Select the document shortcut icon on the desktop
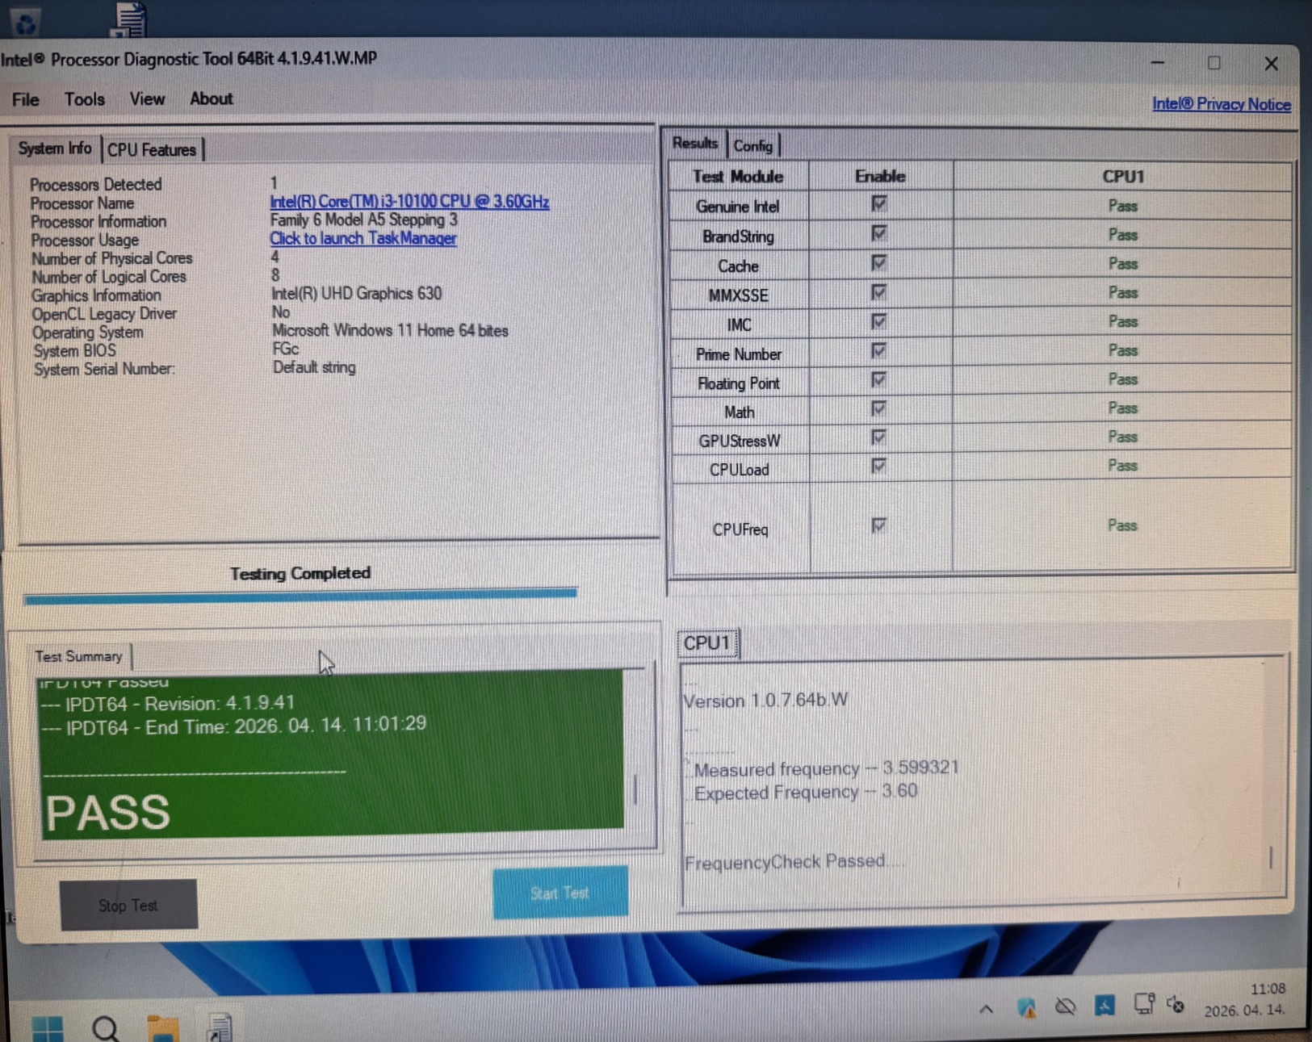The height and width of the screenshot is (1042, 1312). point(129,19)
